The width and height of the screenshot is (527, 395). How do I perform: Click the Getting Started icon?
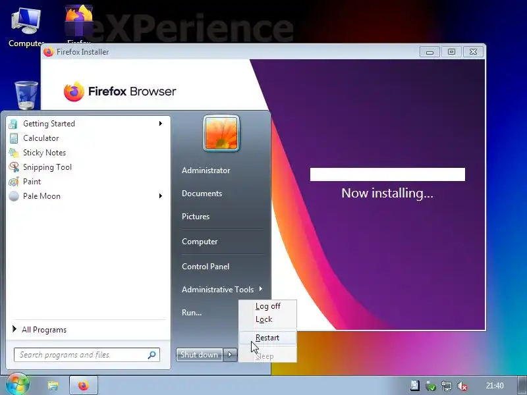[14, 124]
